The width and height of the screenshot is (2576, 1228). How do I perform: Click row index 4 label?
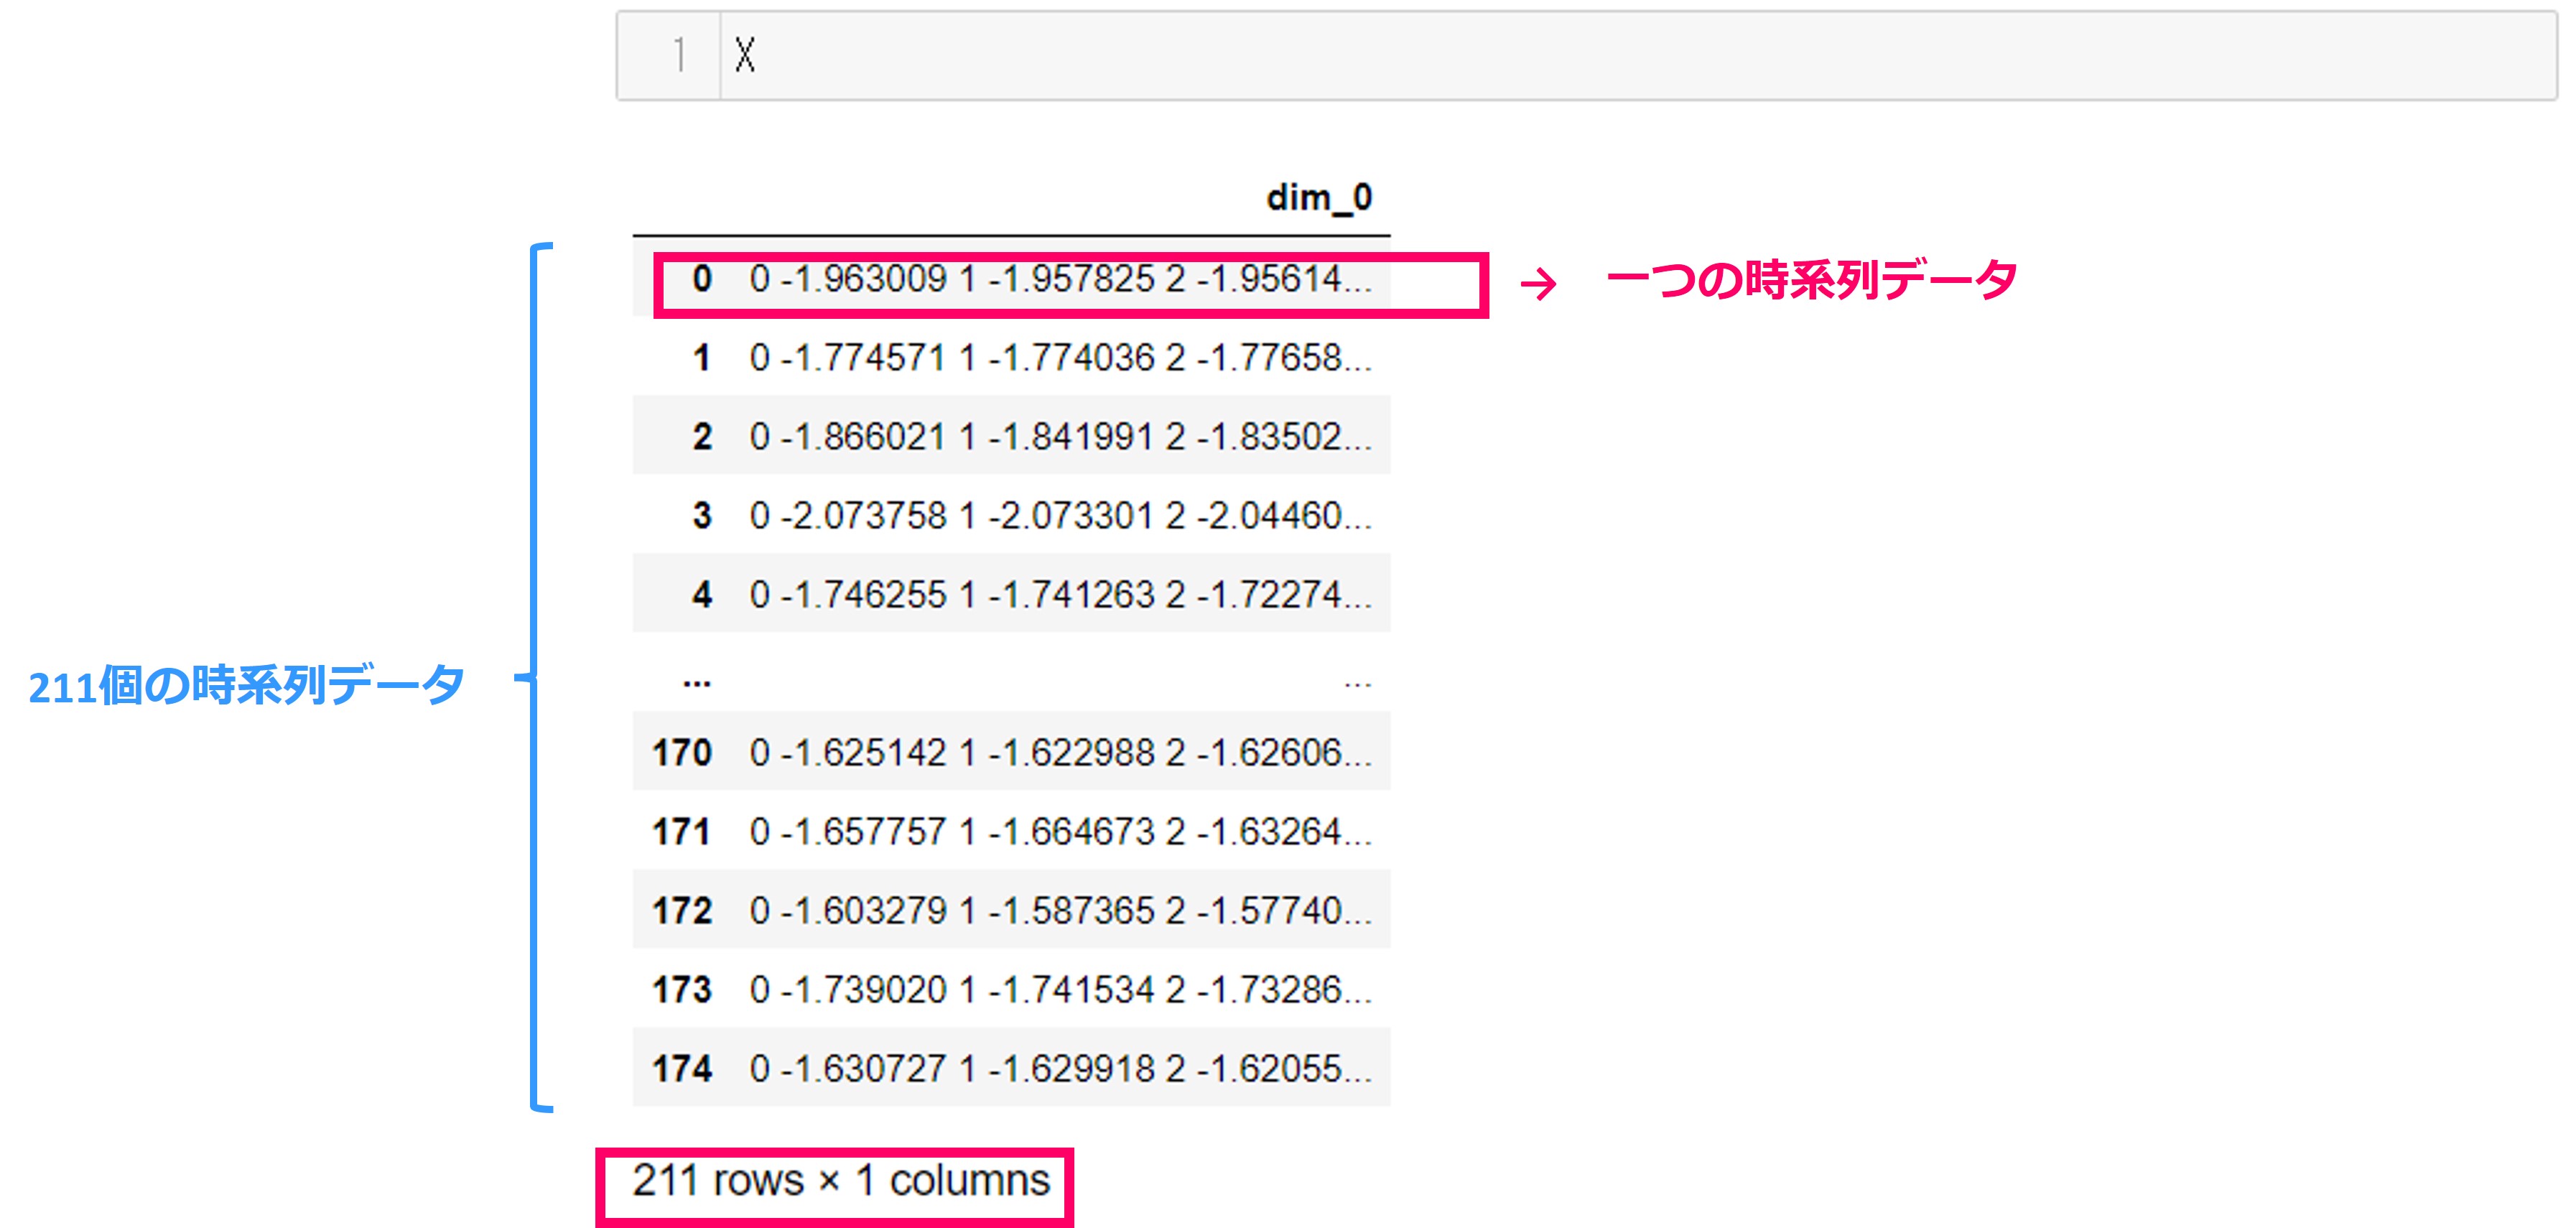pos(702,595)
